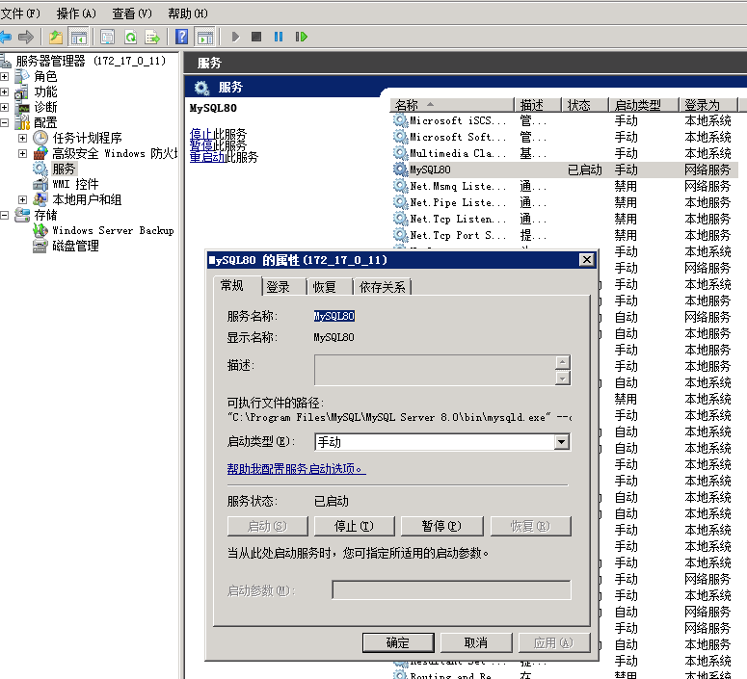
Task: Click the 暂停(P) button in dialog
Action: 441,526
